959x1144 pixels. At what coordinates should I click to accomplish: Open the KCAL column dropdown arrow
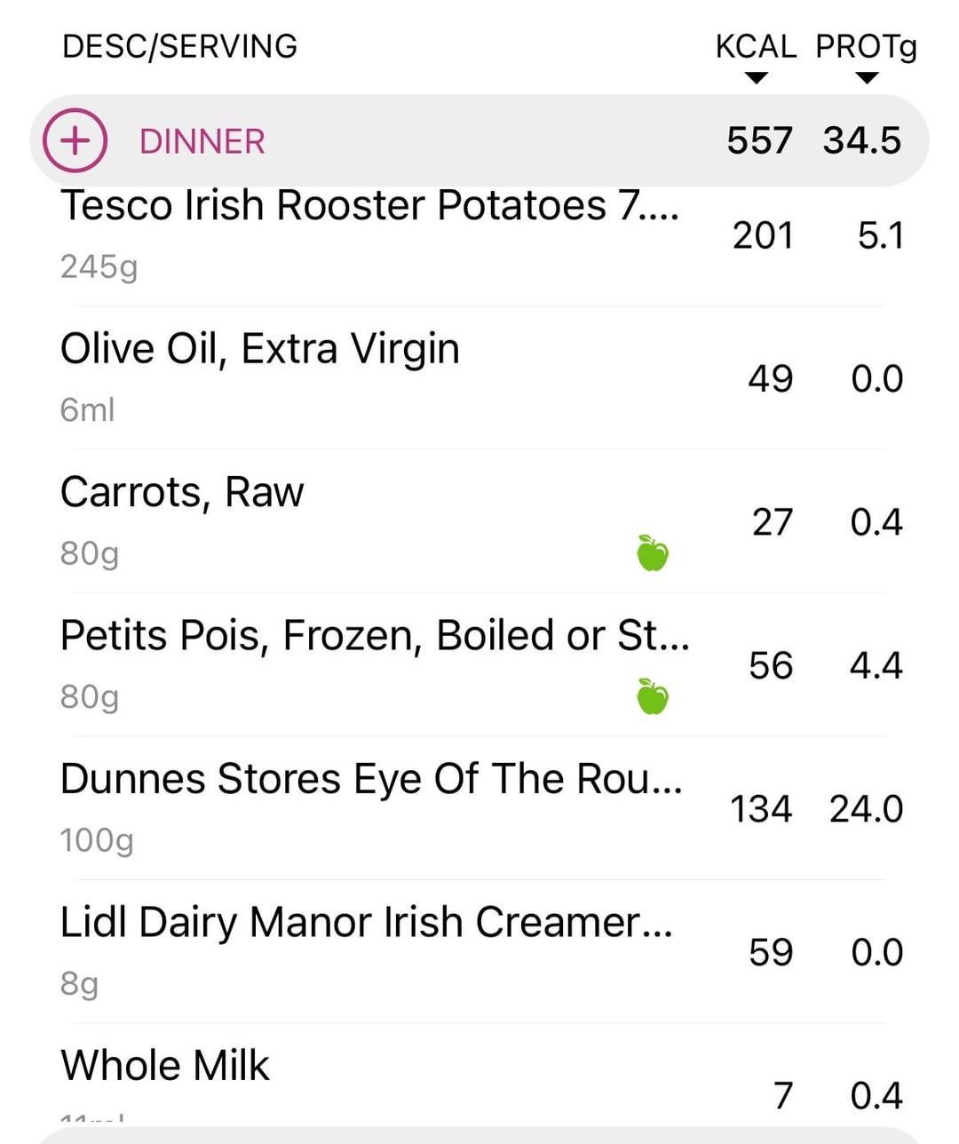pos(756,78)
